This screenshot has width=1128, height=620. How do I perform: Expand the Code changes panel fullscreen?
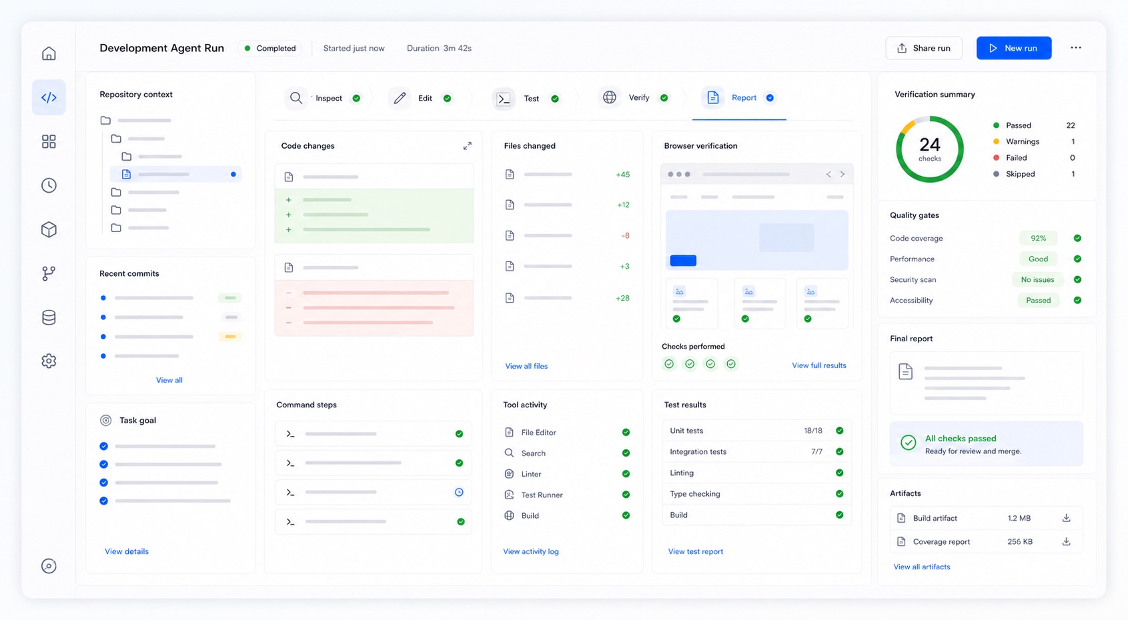467,146
